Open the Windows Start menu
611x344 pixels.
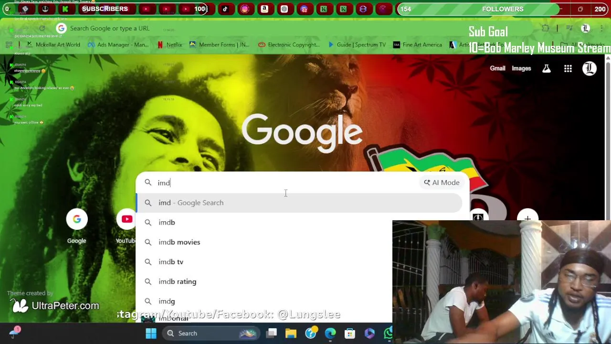[151, 333]
